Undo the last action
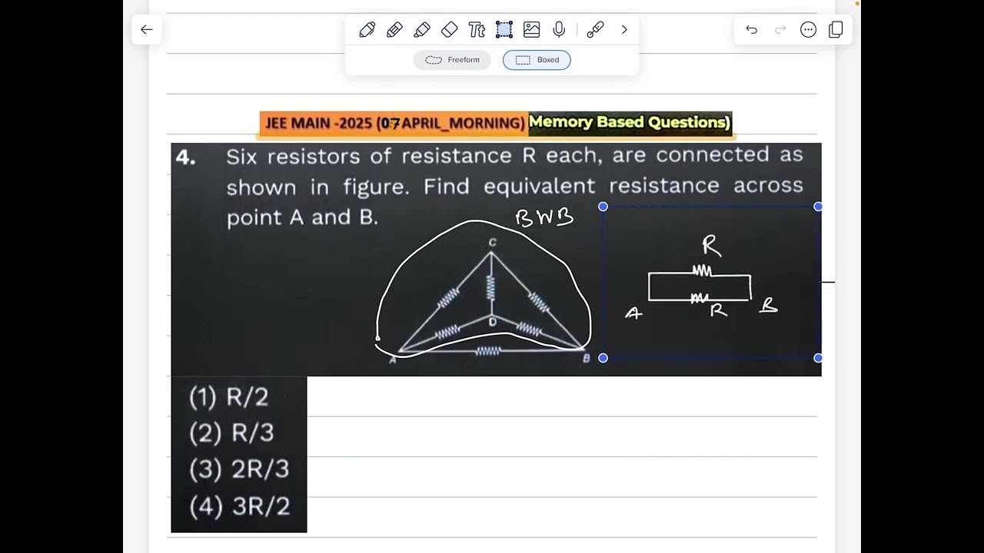This screenshot has width=984, height=553. click(x=752, y=30)
